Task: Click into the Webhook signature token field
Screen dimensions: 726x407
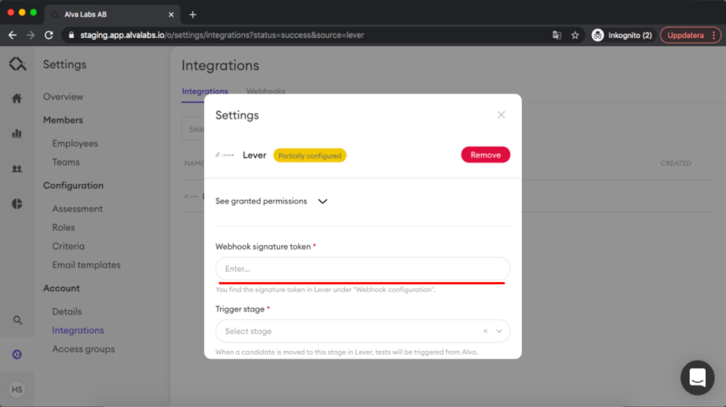Action: [x=363, y=268]
